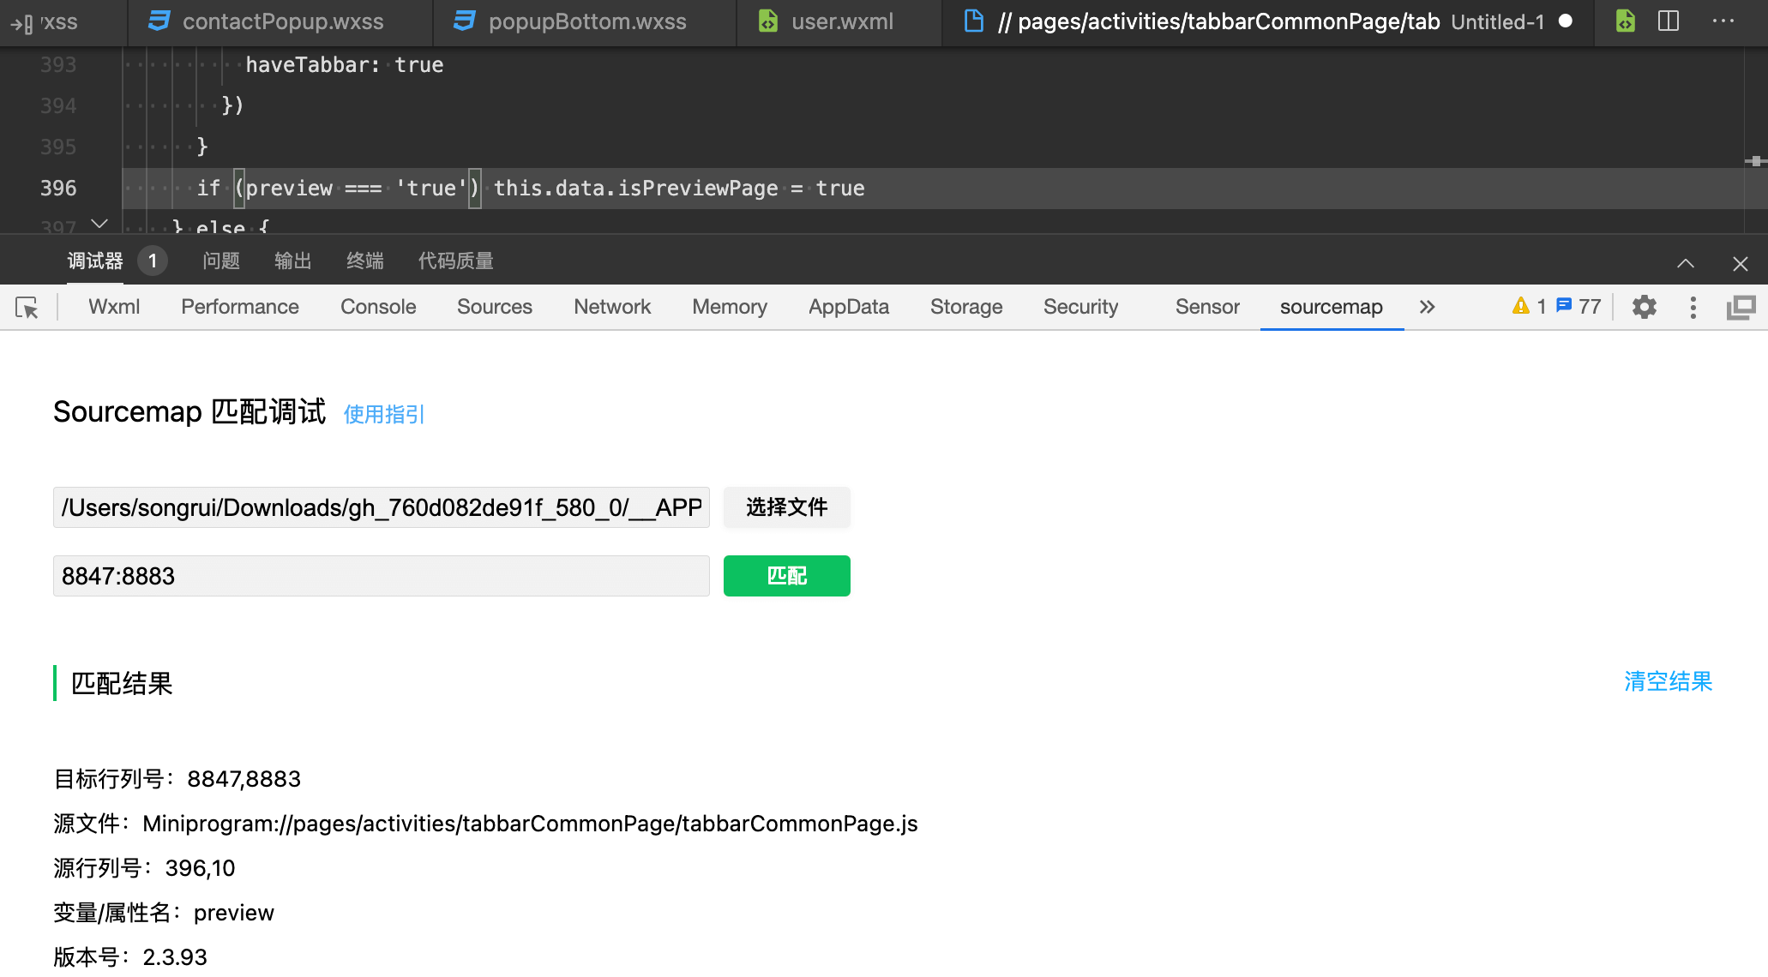Click the 清空结果 link
The height and width of the screenshot is (977, 1768).
pos(1669,681)
